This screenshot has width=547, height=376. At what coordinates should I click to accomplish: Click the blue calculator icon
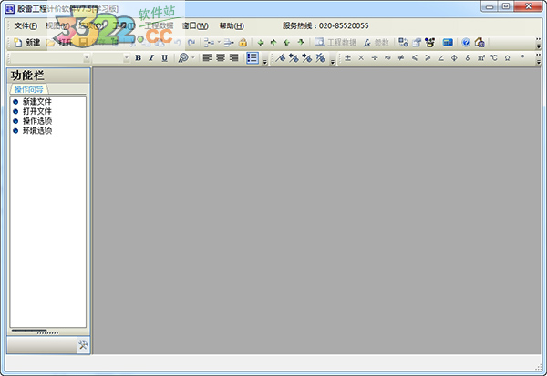point(448,43)
